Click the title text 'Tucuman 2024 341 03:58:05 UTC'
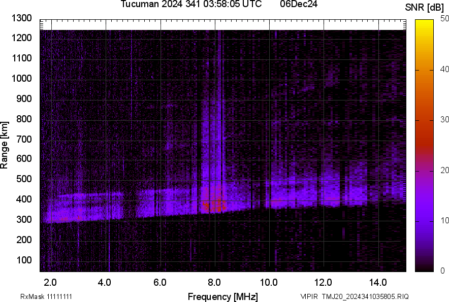 tap(191, 4)
